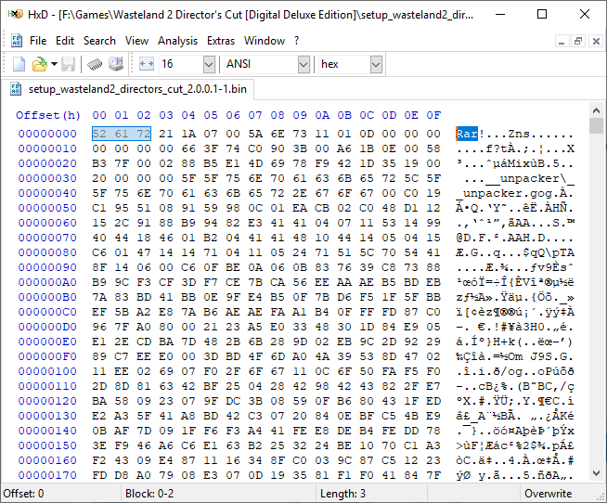Click the HxD application title bar icon
The image size is (607, 503).
[x=16, y=14]
